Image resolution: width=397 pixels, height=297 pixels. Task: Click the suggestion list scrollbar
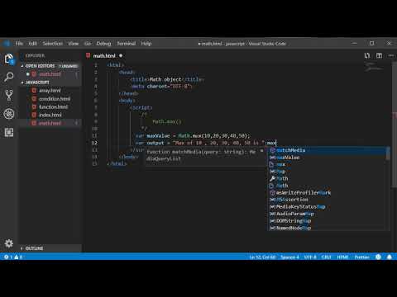pos(388,153)
